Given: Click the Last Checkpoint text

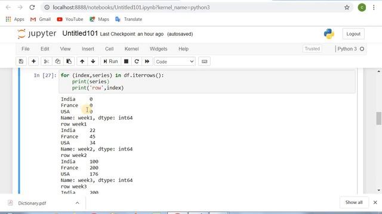Looking at the screenshot, I should point(131,34).
